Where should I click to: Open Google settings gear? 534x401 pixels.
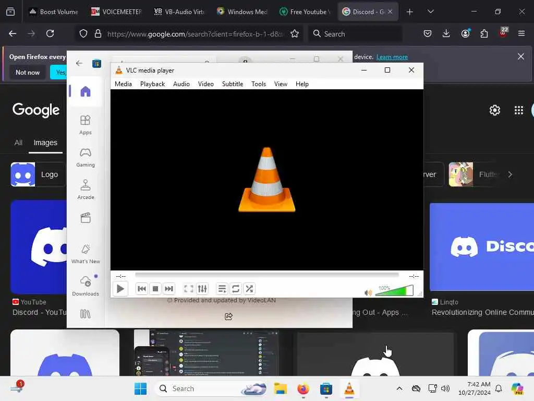[494, 110]
